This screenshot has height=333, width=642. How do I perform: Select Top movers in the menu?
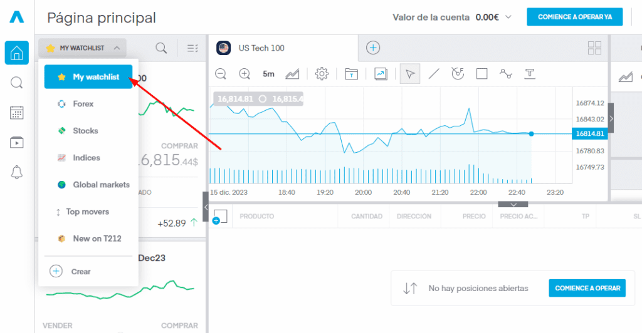[88, 212]
